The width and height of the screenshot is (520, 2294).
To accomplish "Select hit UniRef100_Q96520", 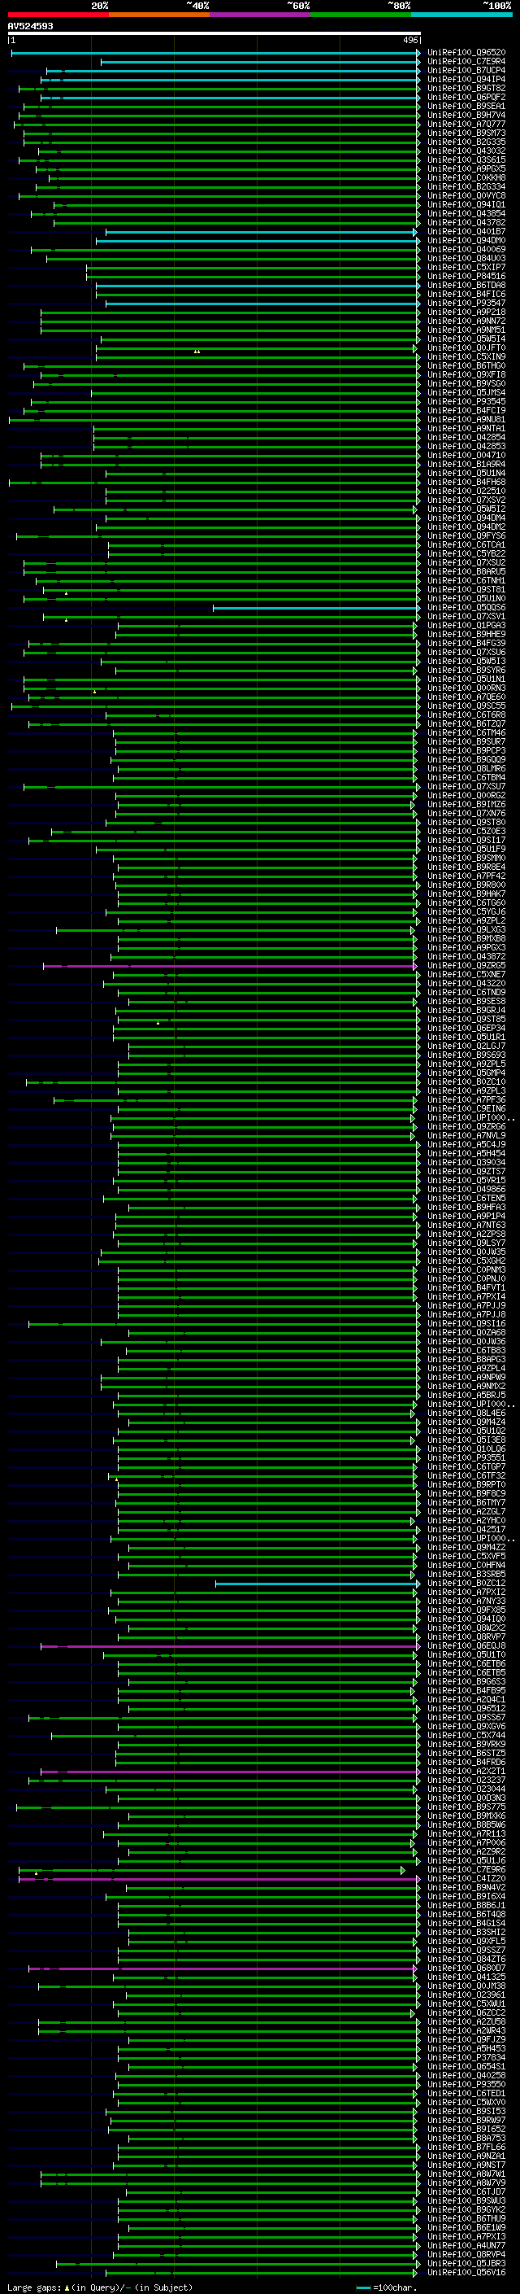I will tap(466, 53).
